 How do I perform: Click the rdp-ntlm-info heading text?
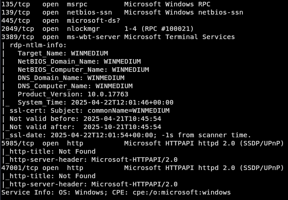38,45
